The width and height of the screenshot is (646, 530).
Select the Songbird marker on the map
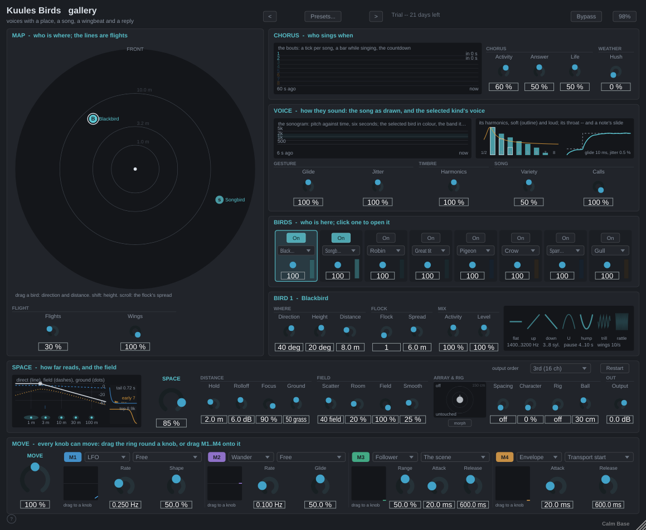pyautogui.click(x=220, y=200)
